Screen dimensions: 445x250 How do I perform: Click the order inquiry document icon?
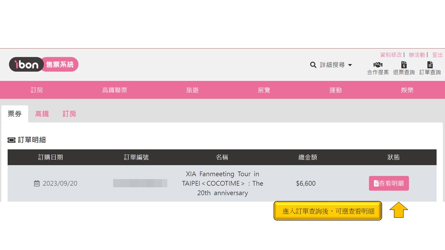pos(430,65)
